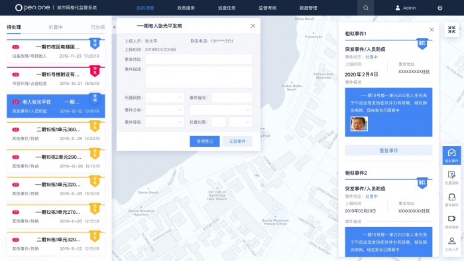464x261 pixels.
Task: Select the 一期15栋2单元290 event card
Action: click(56, 161)
